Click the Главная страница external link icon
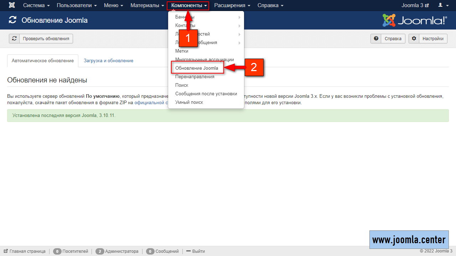The image size is (456, 256). 6,251
